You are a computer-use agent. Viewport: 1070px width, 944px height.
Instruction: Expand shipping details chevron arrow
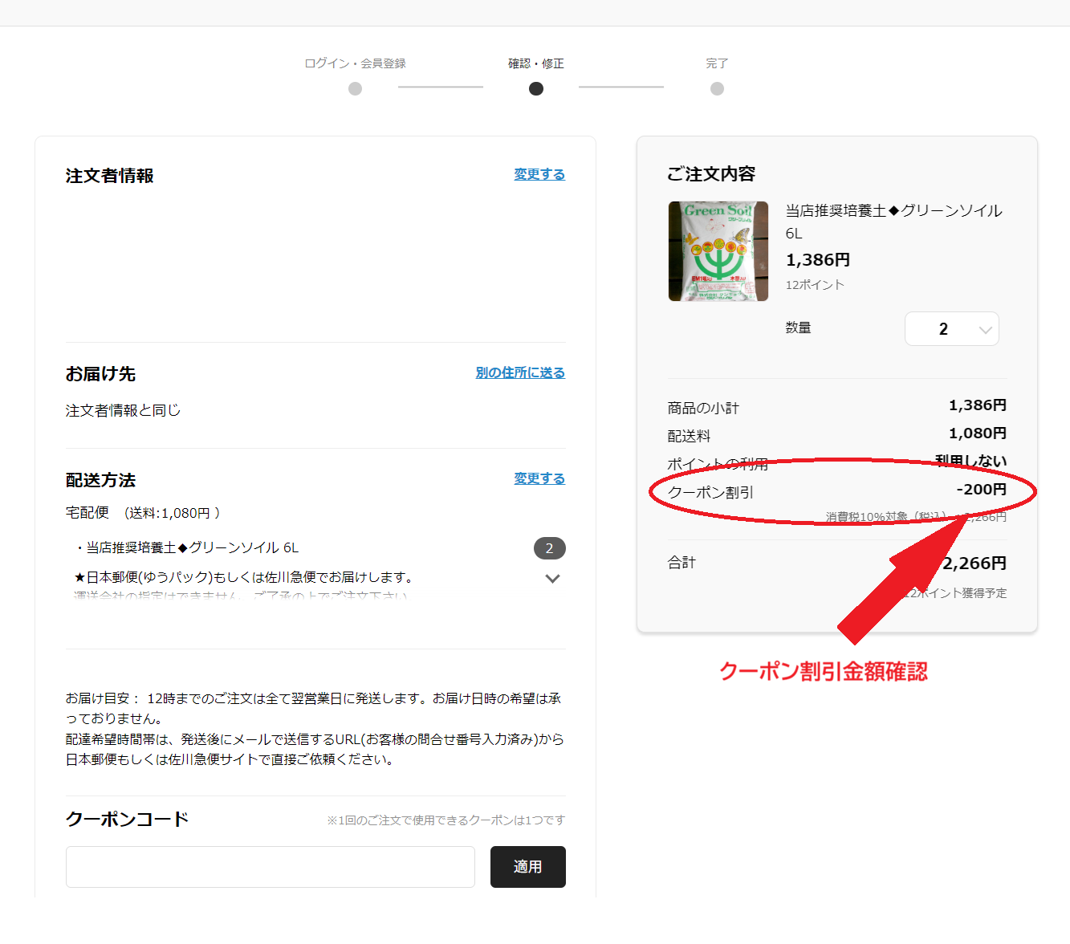[552, 579]
